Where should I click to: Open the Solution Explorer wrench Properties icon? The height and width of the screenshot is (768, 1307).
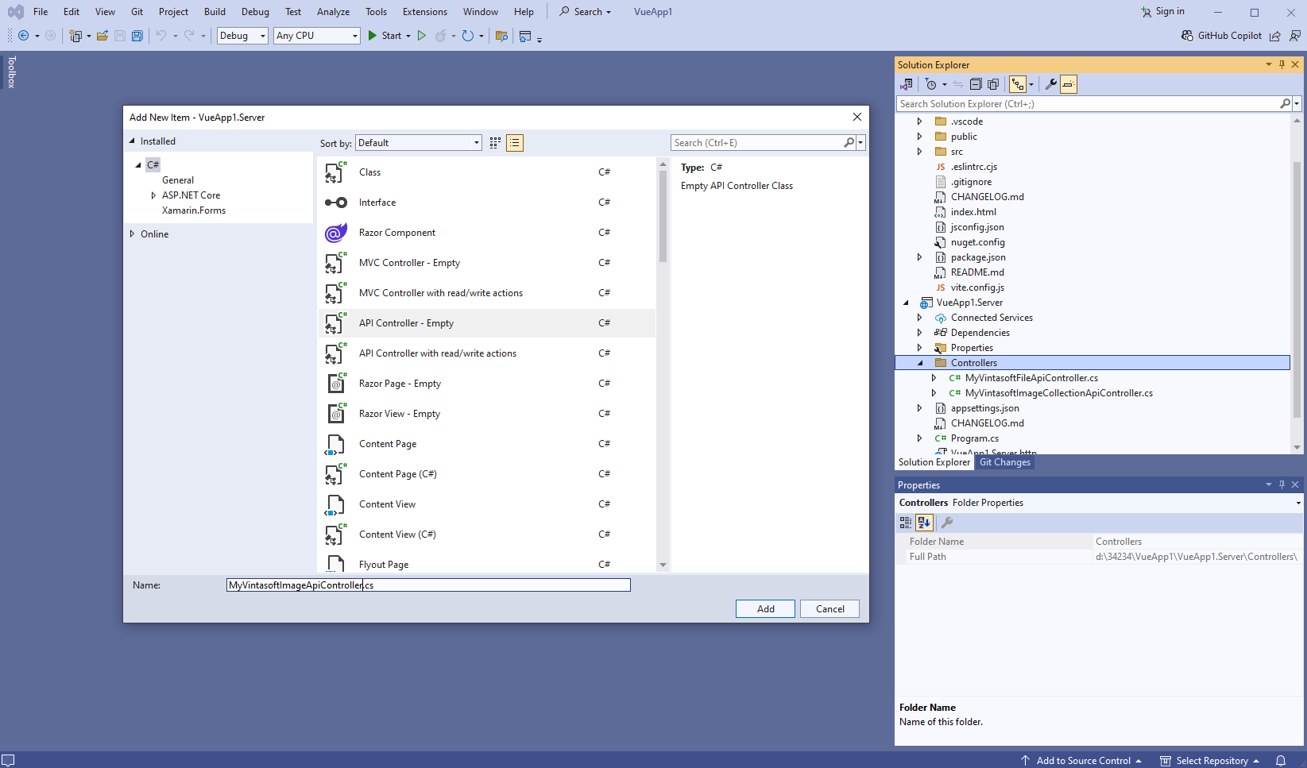pyautogui.click(x=1050, y=84)
